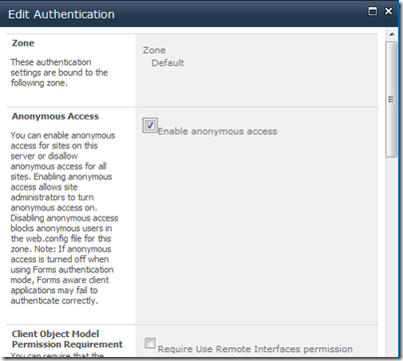The image size is (403, 361).
Task: Click the Client Object Model Permission Requirement heading
Action: point(67,339)
